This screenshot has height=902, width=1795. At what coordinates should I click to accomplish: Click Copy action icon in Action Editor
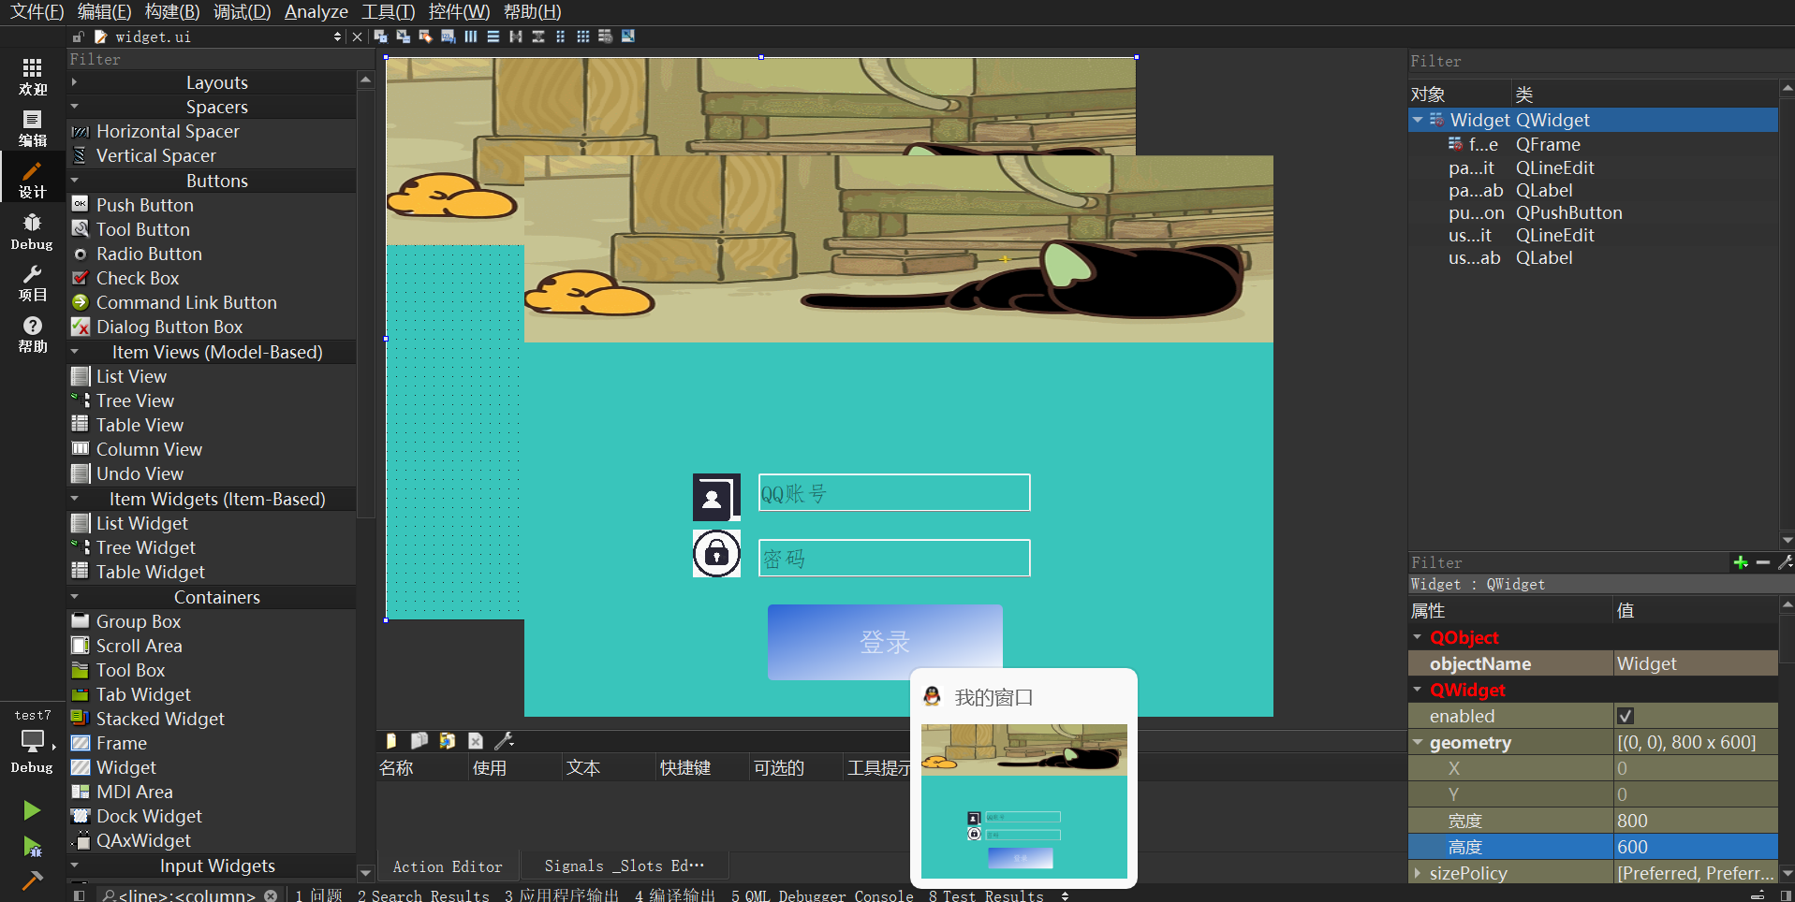pyautogui.click(x=419, y=741)
